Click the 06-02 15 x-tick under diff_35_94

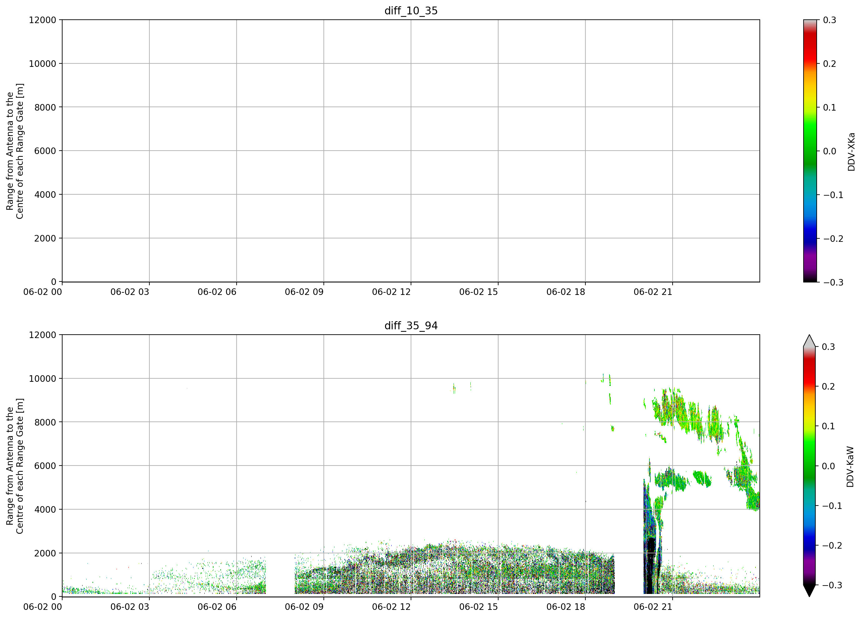point(479,607)
